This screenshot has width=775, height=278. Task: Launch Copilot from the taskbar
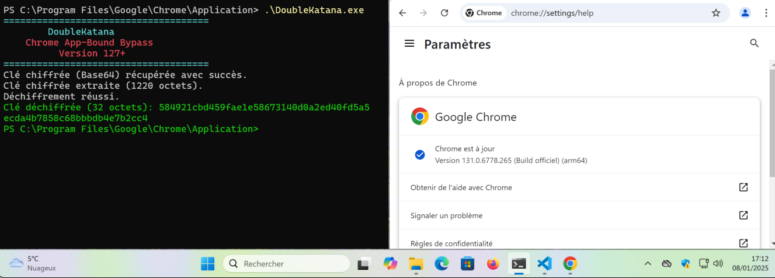click(390, 264)
